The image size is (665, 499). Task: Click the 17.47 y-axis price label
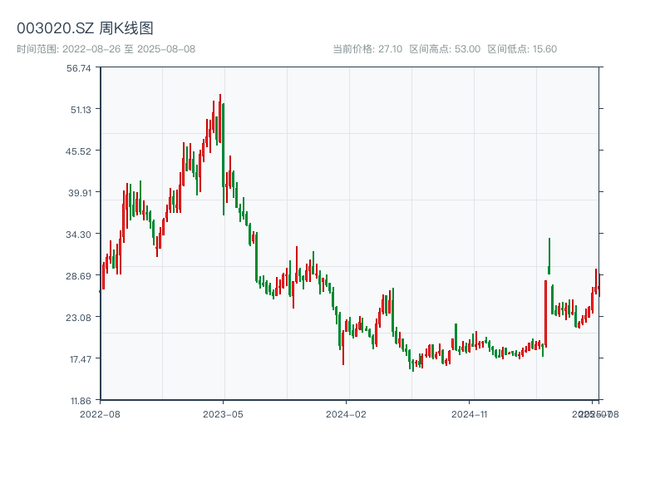click(79, 358)
